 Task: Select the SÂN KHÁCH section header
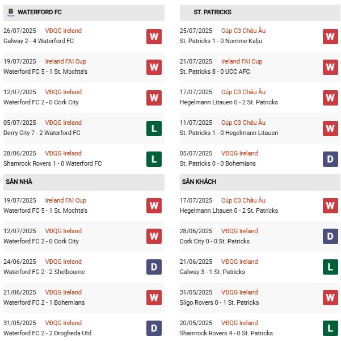(x=199, y=182)
